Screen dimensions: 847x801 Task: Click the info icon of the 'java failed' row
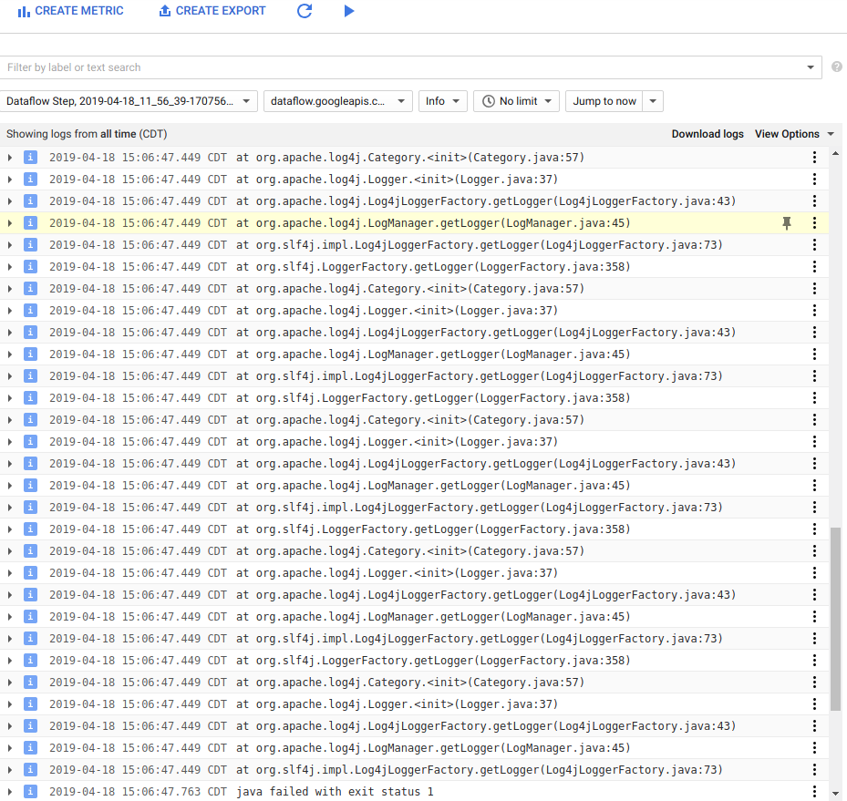coord(30,792)
